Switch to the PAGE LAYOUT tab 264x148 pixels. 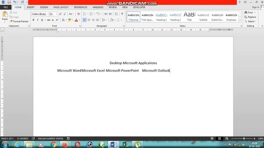tap(61, 7)
